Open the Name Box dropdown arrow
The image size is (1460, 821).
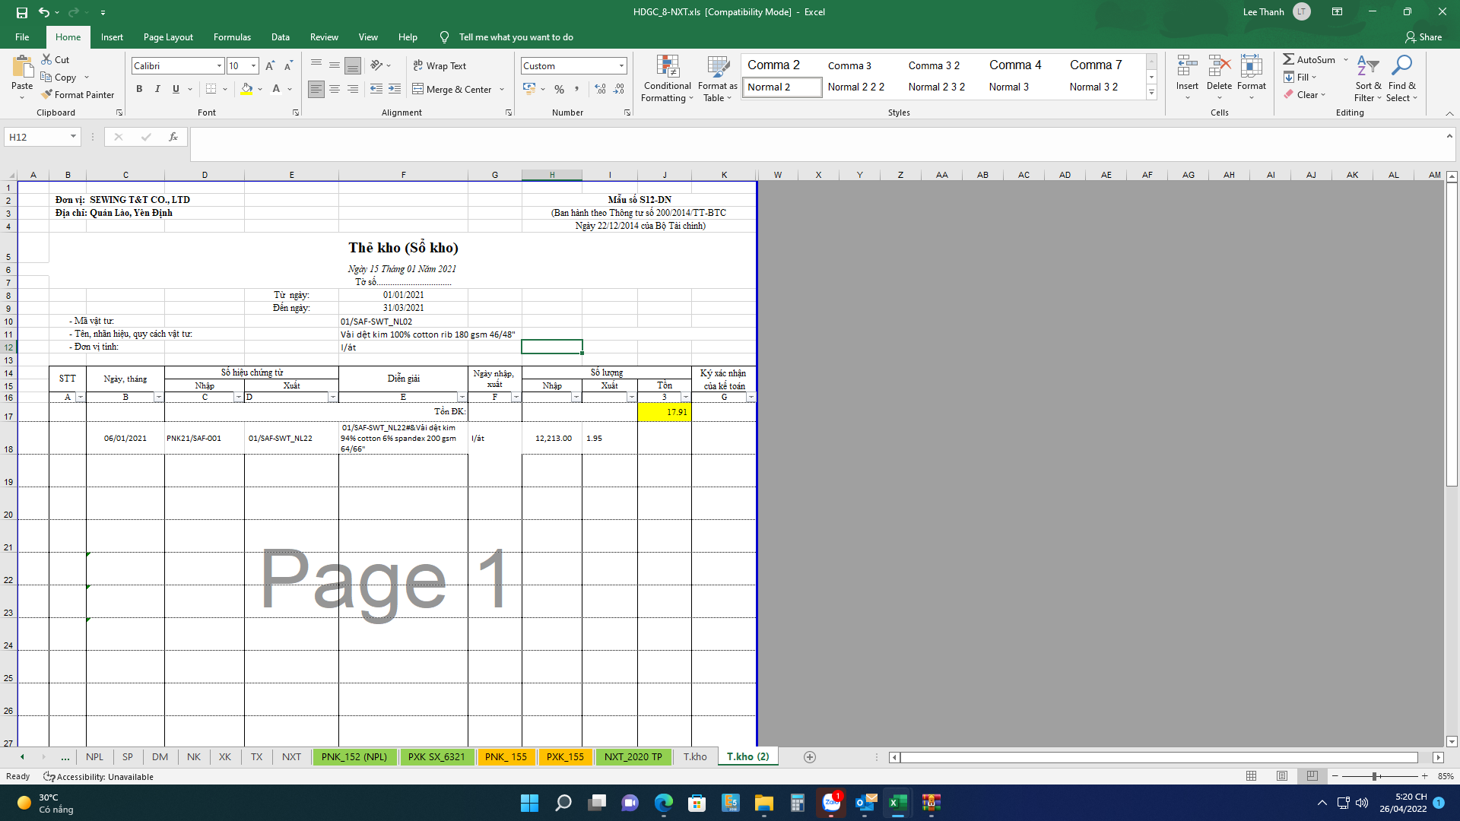(x=73, y=137)
